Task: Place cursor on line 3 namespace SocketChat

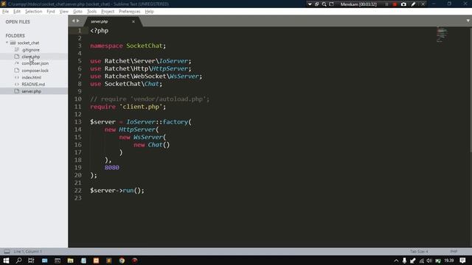Action: [128, 46]
